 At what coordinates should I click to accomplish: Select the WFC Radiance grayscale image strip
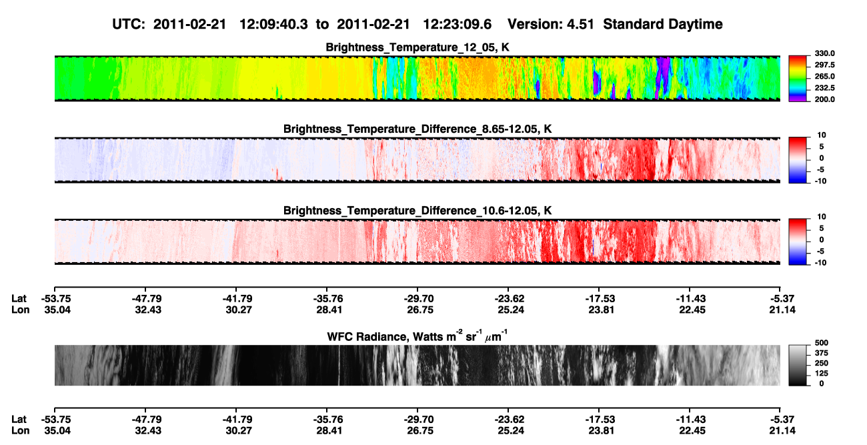[417, 365]
